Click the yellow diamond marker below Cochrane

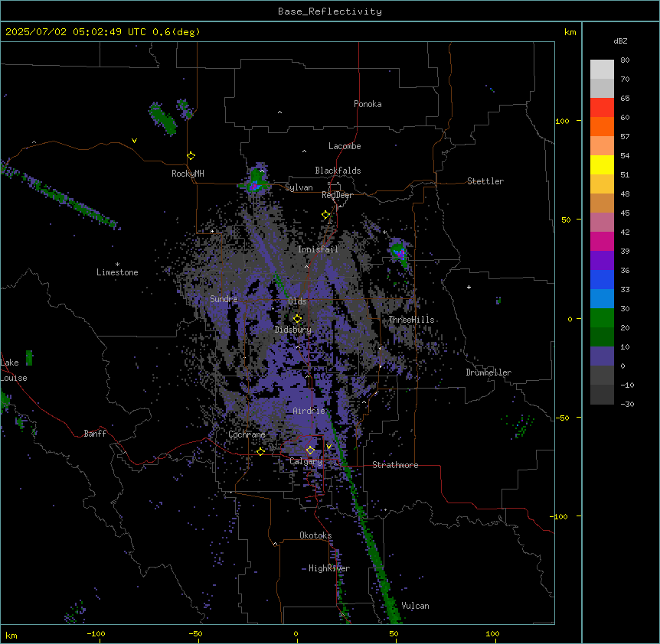260,451
